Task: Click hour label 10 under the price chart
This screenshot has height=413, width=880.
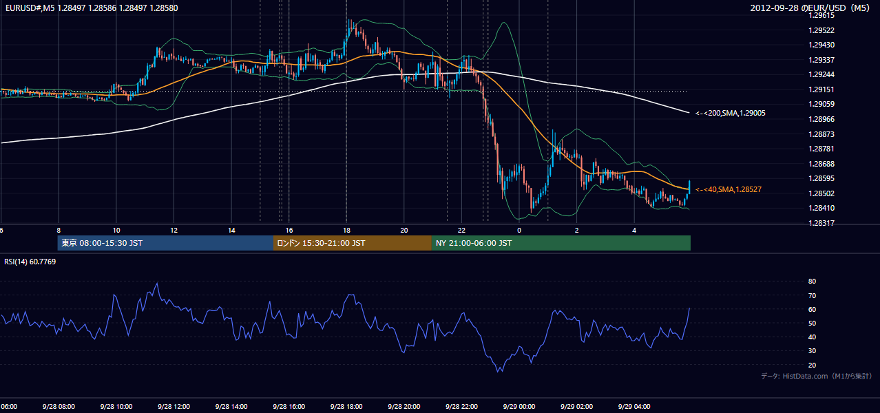Action: point(116,230)
